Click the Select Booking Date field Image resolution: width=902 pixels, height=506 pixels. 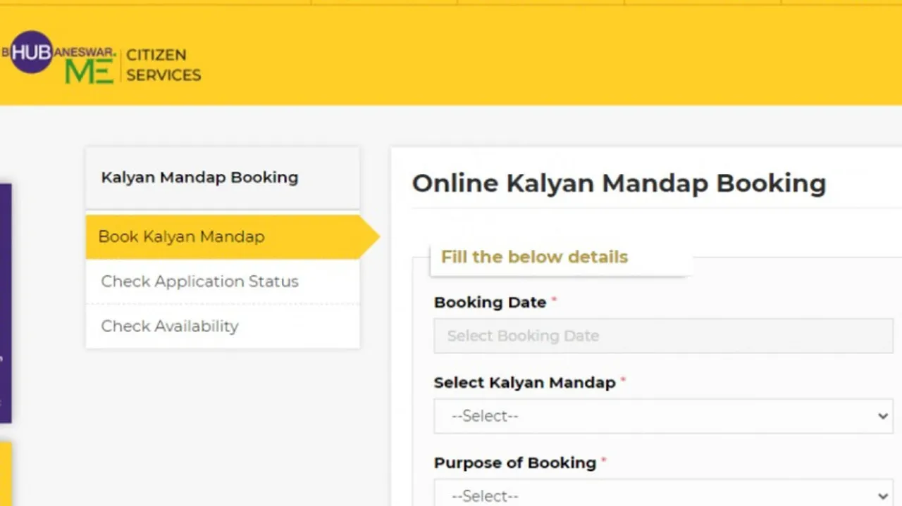(x=662, y=336)
